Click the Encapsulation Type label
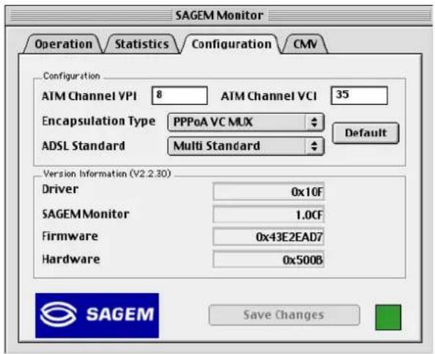The width and height of the screenshot is (435, 354). [98, 121]
